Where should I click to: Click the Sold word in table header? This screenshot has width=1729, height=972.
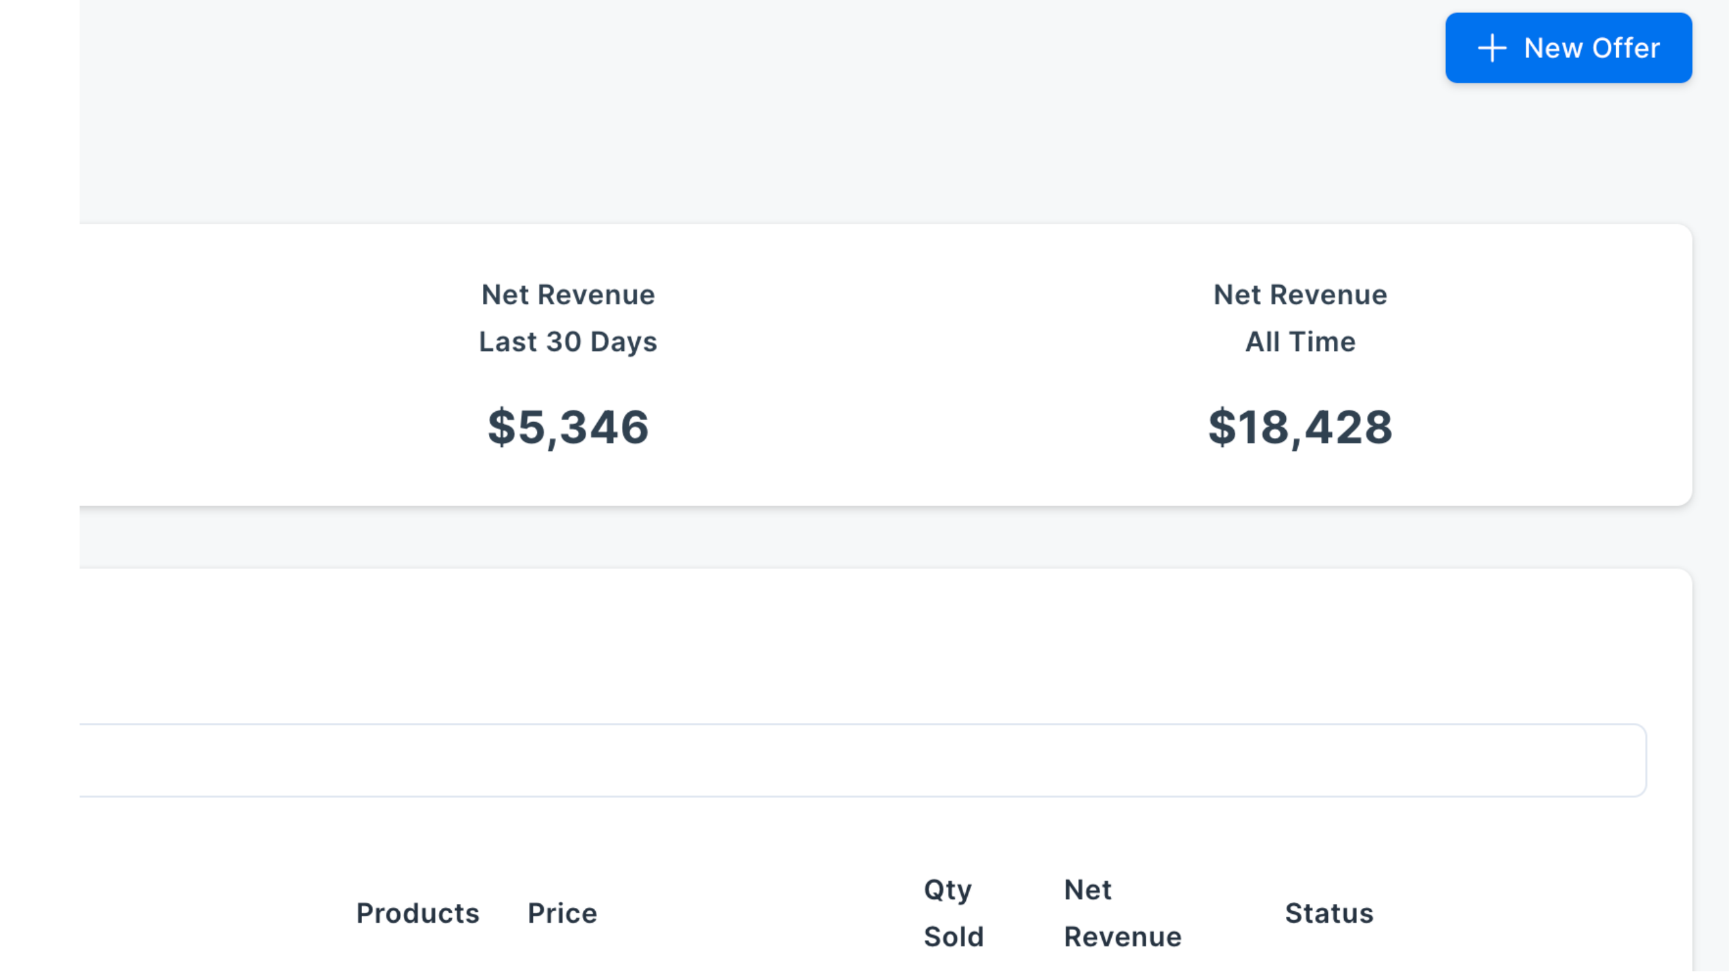953,937
